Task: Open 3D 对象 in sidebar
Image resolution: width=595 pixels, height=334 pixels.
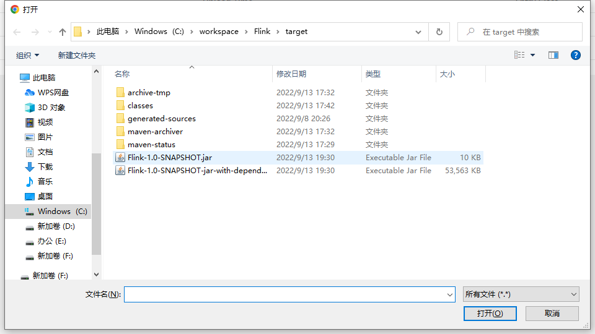Action: 51,108
